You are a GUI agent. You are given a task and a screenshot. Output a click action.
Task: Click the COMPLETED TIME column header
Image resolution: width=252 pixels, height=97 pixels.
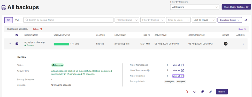(x=196, y=35)
